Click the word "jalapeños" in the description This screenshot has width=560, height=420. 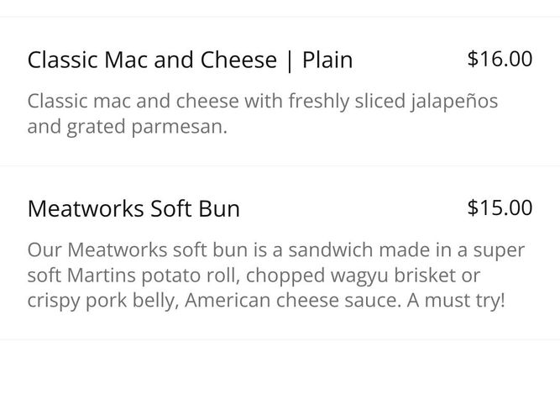pyautogui.click(x=453, y=102)
